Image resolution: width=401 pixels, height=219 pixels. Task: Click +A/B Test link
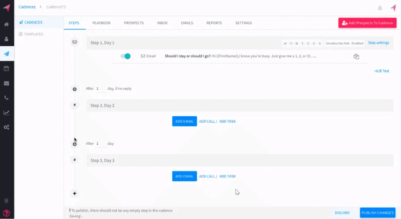382,71
